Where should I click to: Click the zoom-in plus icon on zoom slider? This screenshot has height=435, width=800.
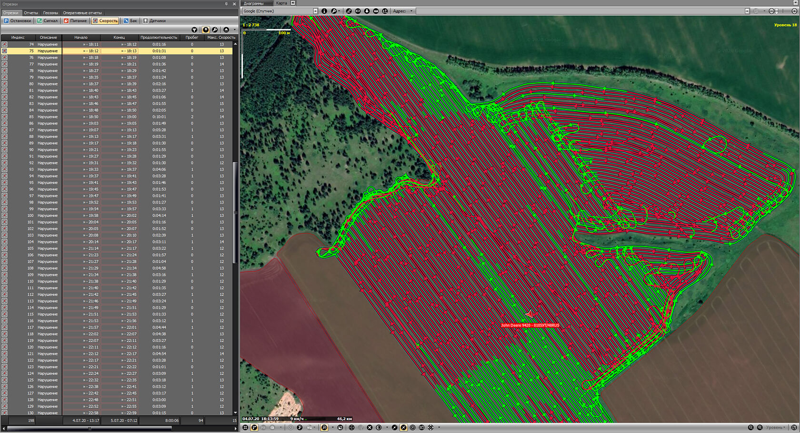pyautogui.click(x=794, y=11)
